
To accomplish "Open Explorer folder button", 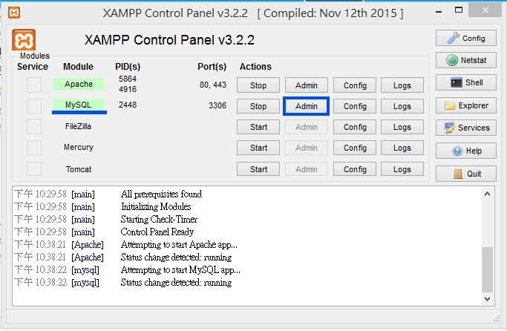I will tap(466, 105).
